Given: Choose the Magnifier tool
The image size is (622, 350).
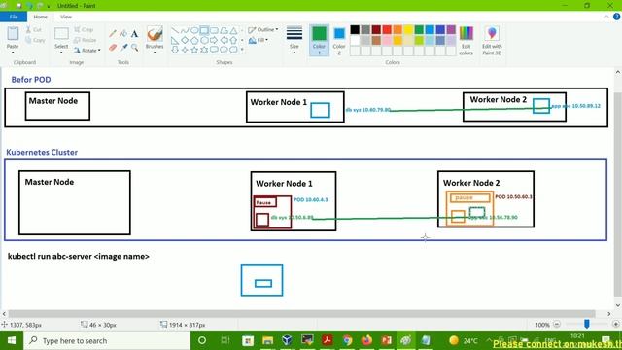Looking at the screenshot, I should 134,48.
